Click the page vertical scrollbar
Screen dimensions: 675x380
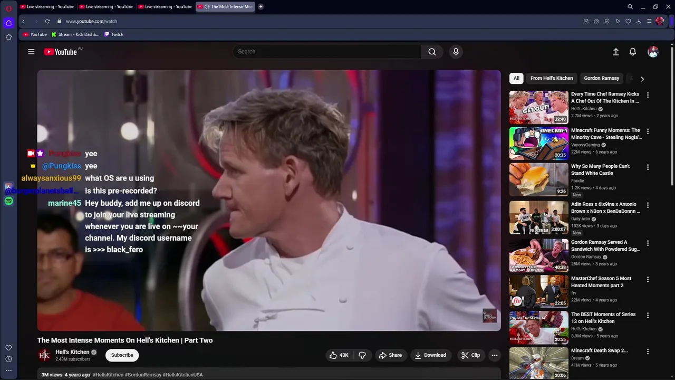tap(672, 116)
